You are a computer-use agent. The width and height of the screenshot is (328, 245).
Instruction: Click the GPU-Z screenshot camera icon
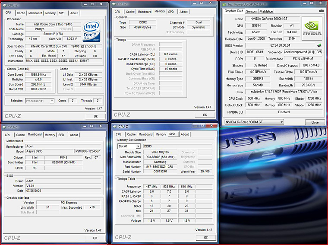(322, 11)
